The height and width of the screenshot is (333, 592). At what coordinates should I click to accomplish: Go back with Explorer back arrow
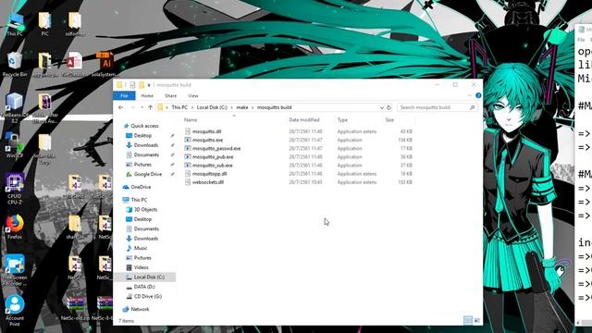coord(121,107)
